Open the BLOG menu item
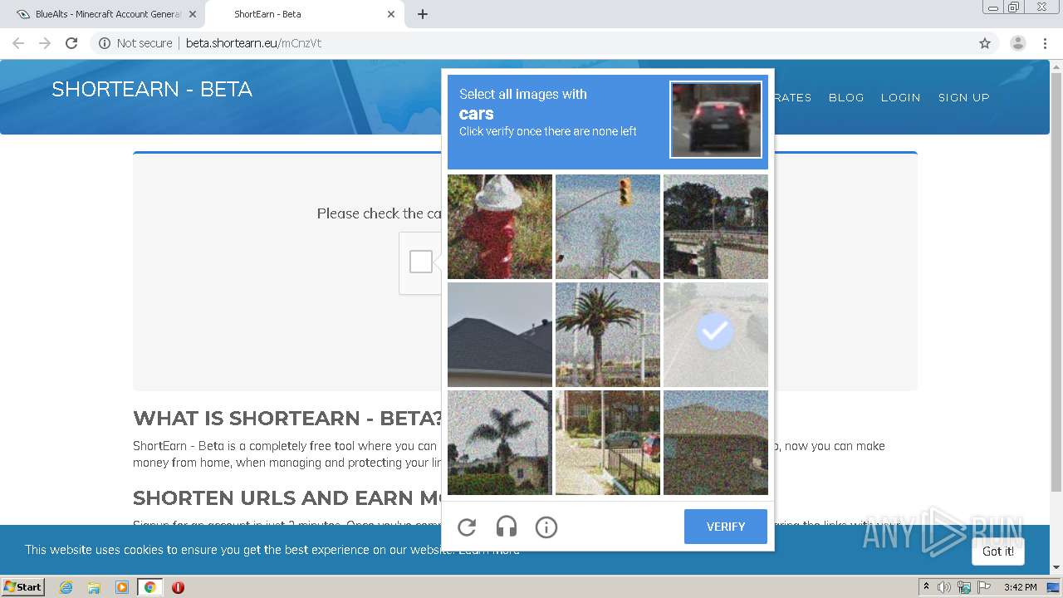This screenshot has height=598, width=1063. tap(846, 97)
